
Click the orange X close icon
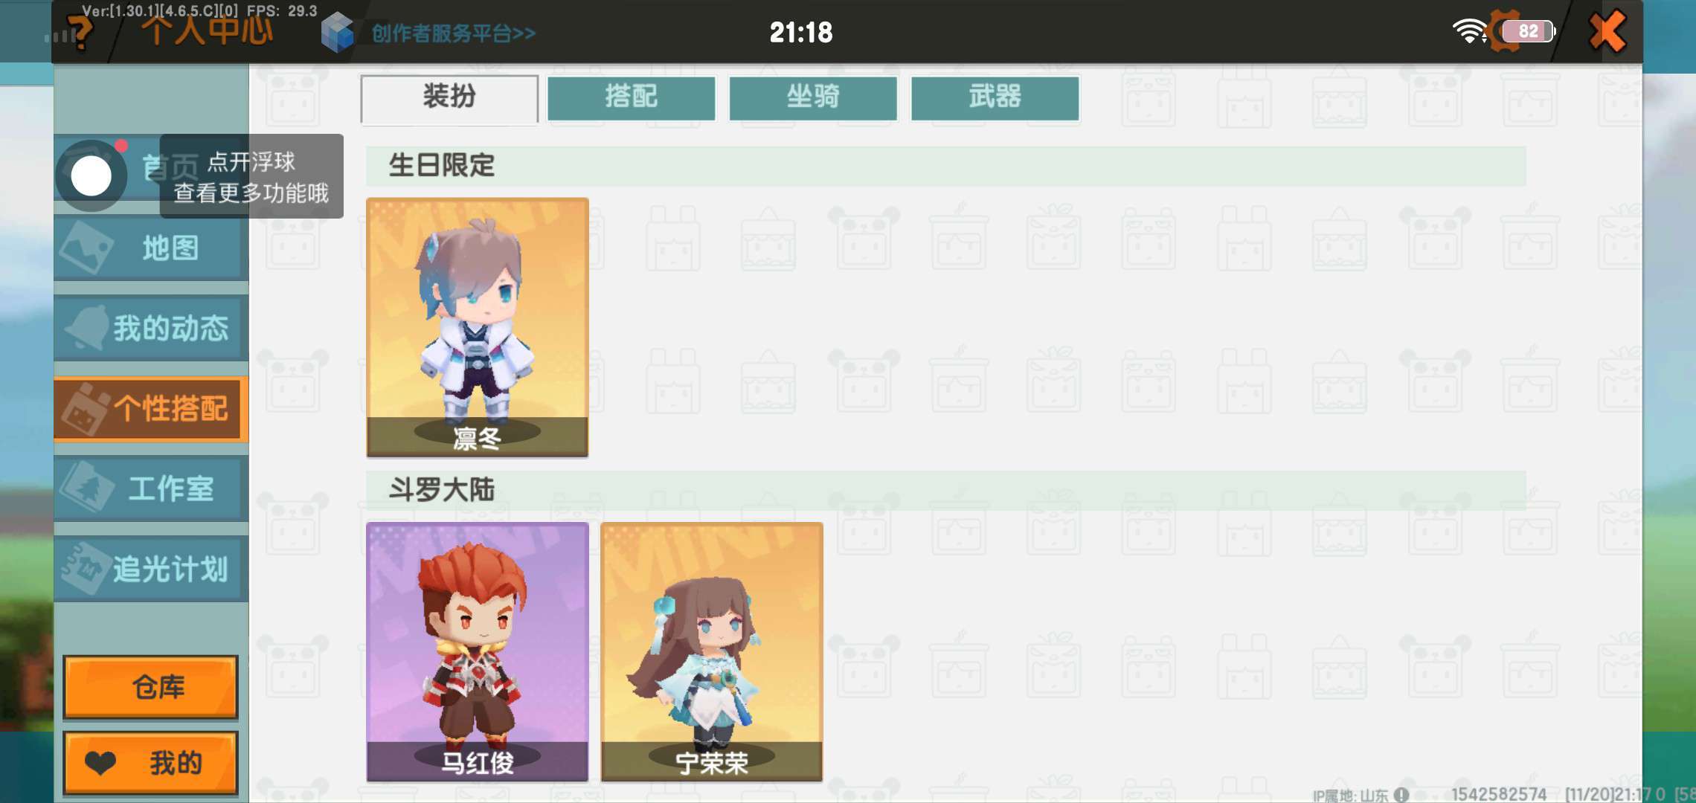click(x=1607, y=31)
